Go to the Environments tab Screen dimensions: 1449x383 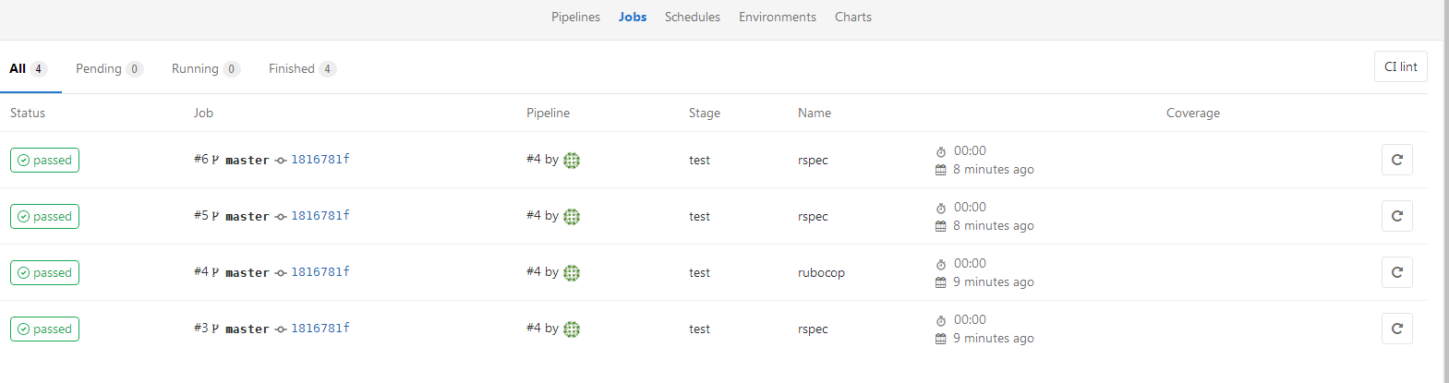[x=777, y=17]
